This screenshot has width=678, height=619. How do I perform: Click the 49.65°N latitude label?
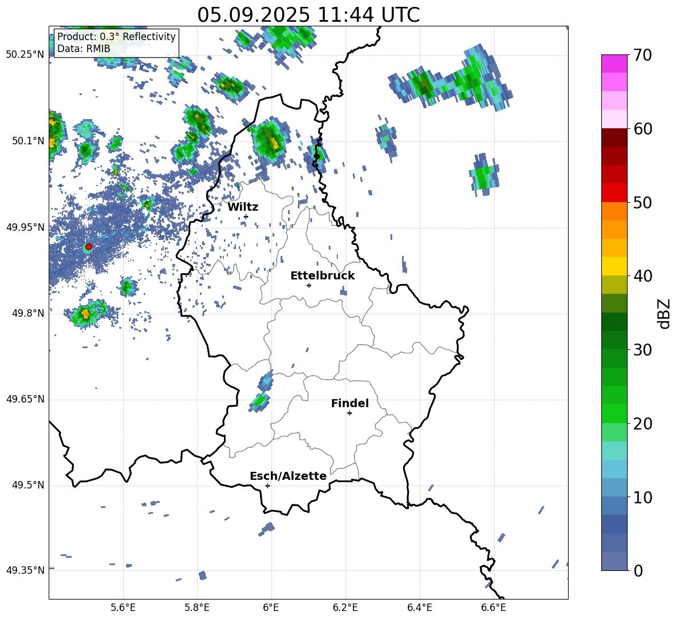25,399
